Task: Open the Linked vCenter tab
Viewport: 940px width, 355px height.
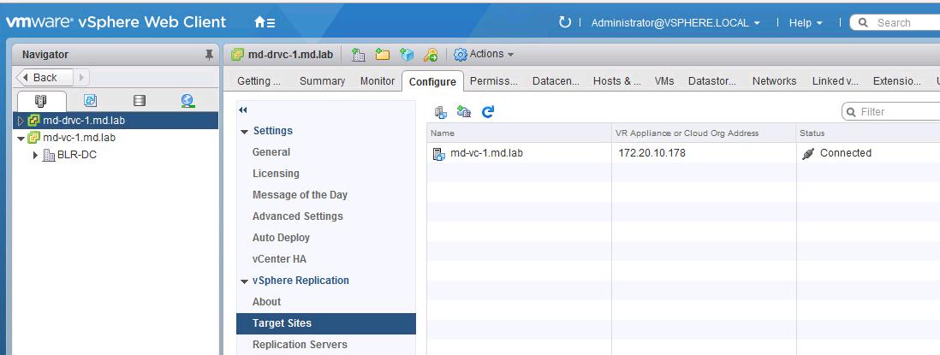Action: click(835, 80)
